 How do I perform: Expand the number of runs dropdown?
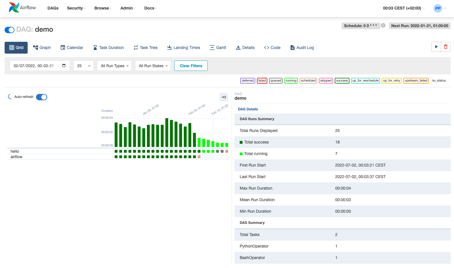[x=83, y=66]
